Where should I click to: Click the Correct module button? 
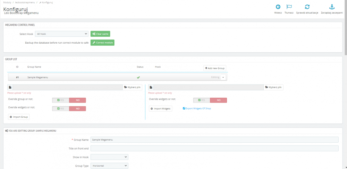pos(102,43)
